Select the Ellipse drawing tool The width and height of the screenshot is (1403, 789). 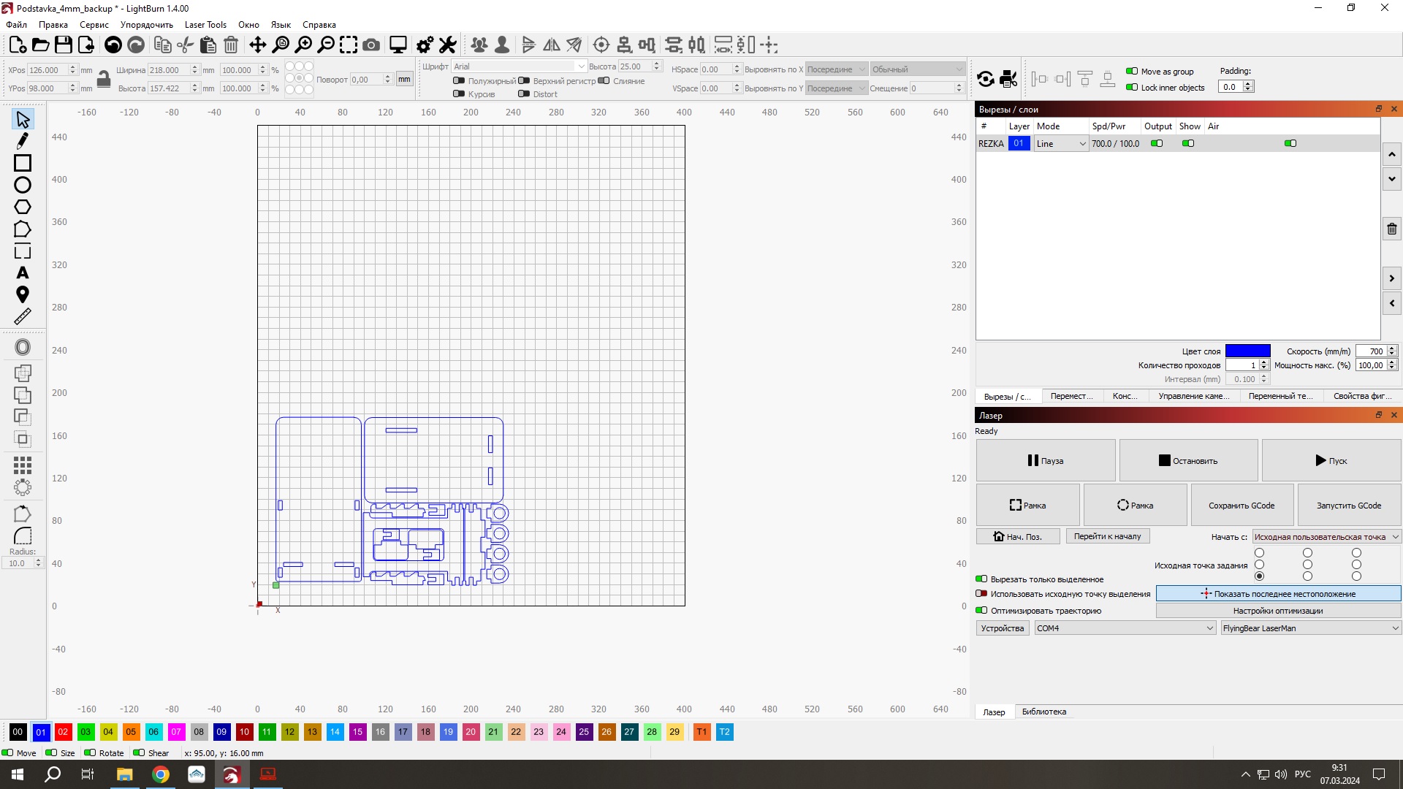tap(23, 185)
